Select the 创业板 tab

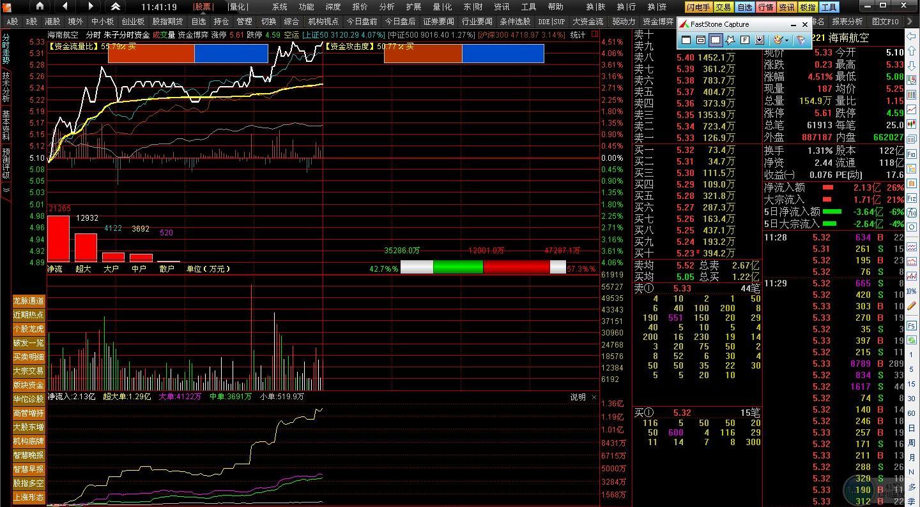(x=133, y=22)
